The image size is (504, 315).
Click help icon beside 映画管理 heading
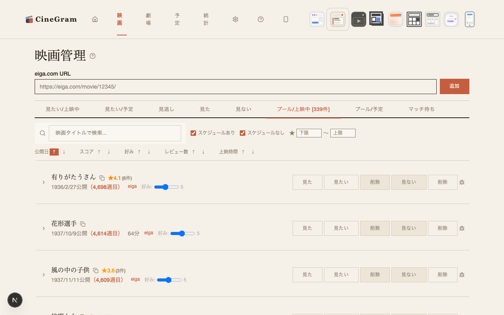(x=93, y=56)
